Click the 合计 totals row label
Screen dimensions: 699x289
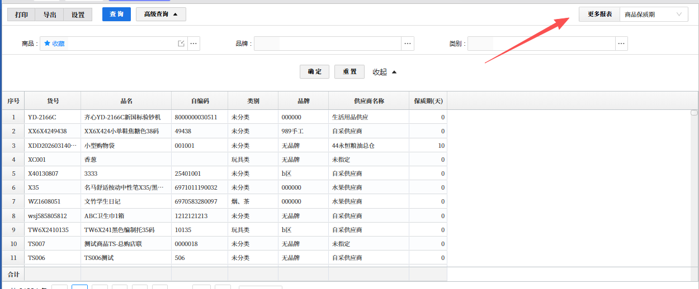pyautogui.click(x=13, y=274)
